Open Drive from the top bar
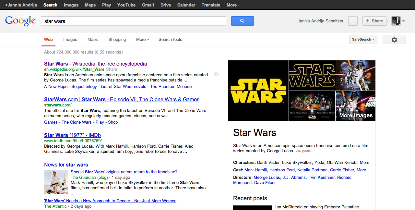This screenshot has width=415, height=210. (166, 5)
